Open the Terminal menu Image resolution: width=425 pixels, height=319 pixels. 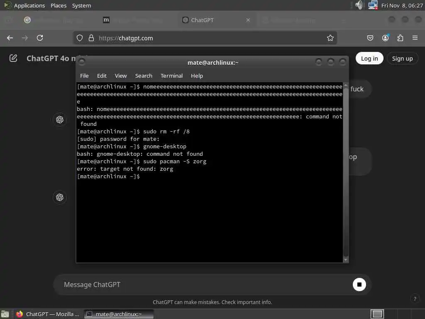(x=171, y=76)
